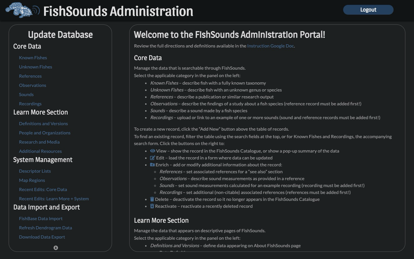
Task: Click the "Manage the data that is searchable" sentence
Action: pos(190,68)
